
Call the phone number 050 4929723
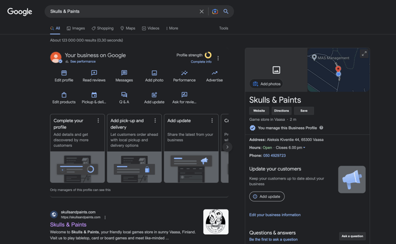pyautogui.click(x=275, y=155)
